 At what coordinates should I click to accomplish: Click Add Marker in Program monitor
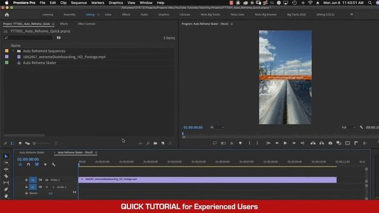[x=240, y=143]
